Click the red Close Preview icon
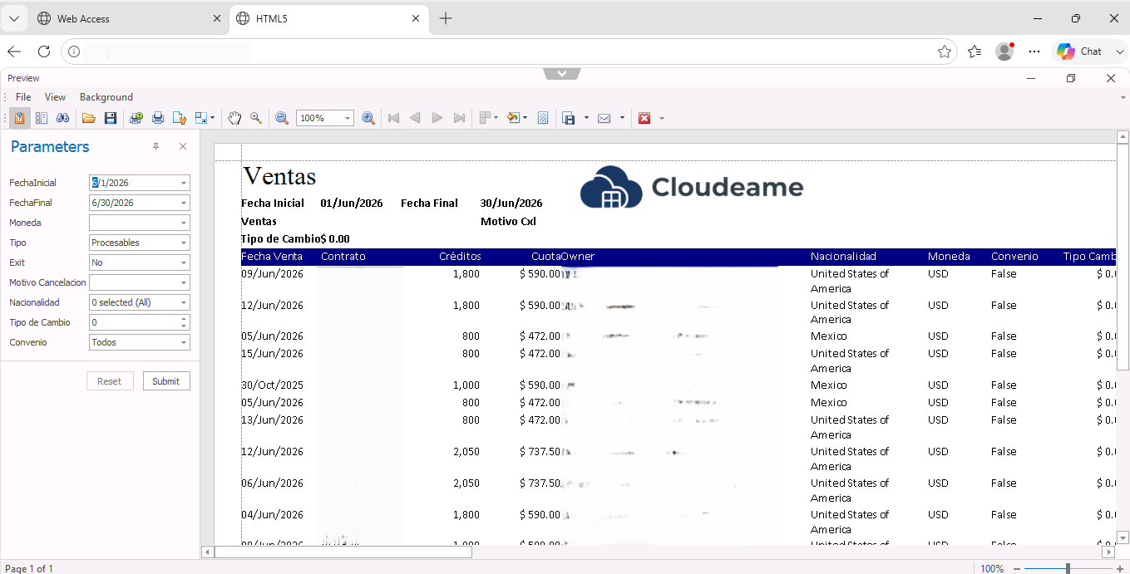 click(644, 118)
